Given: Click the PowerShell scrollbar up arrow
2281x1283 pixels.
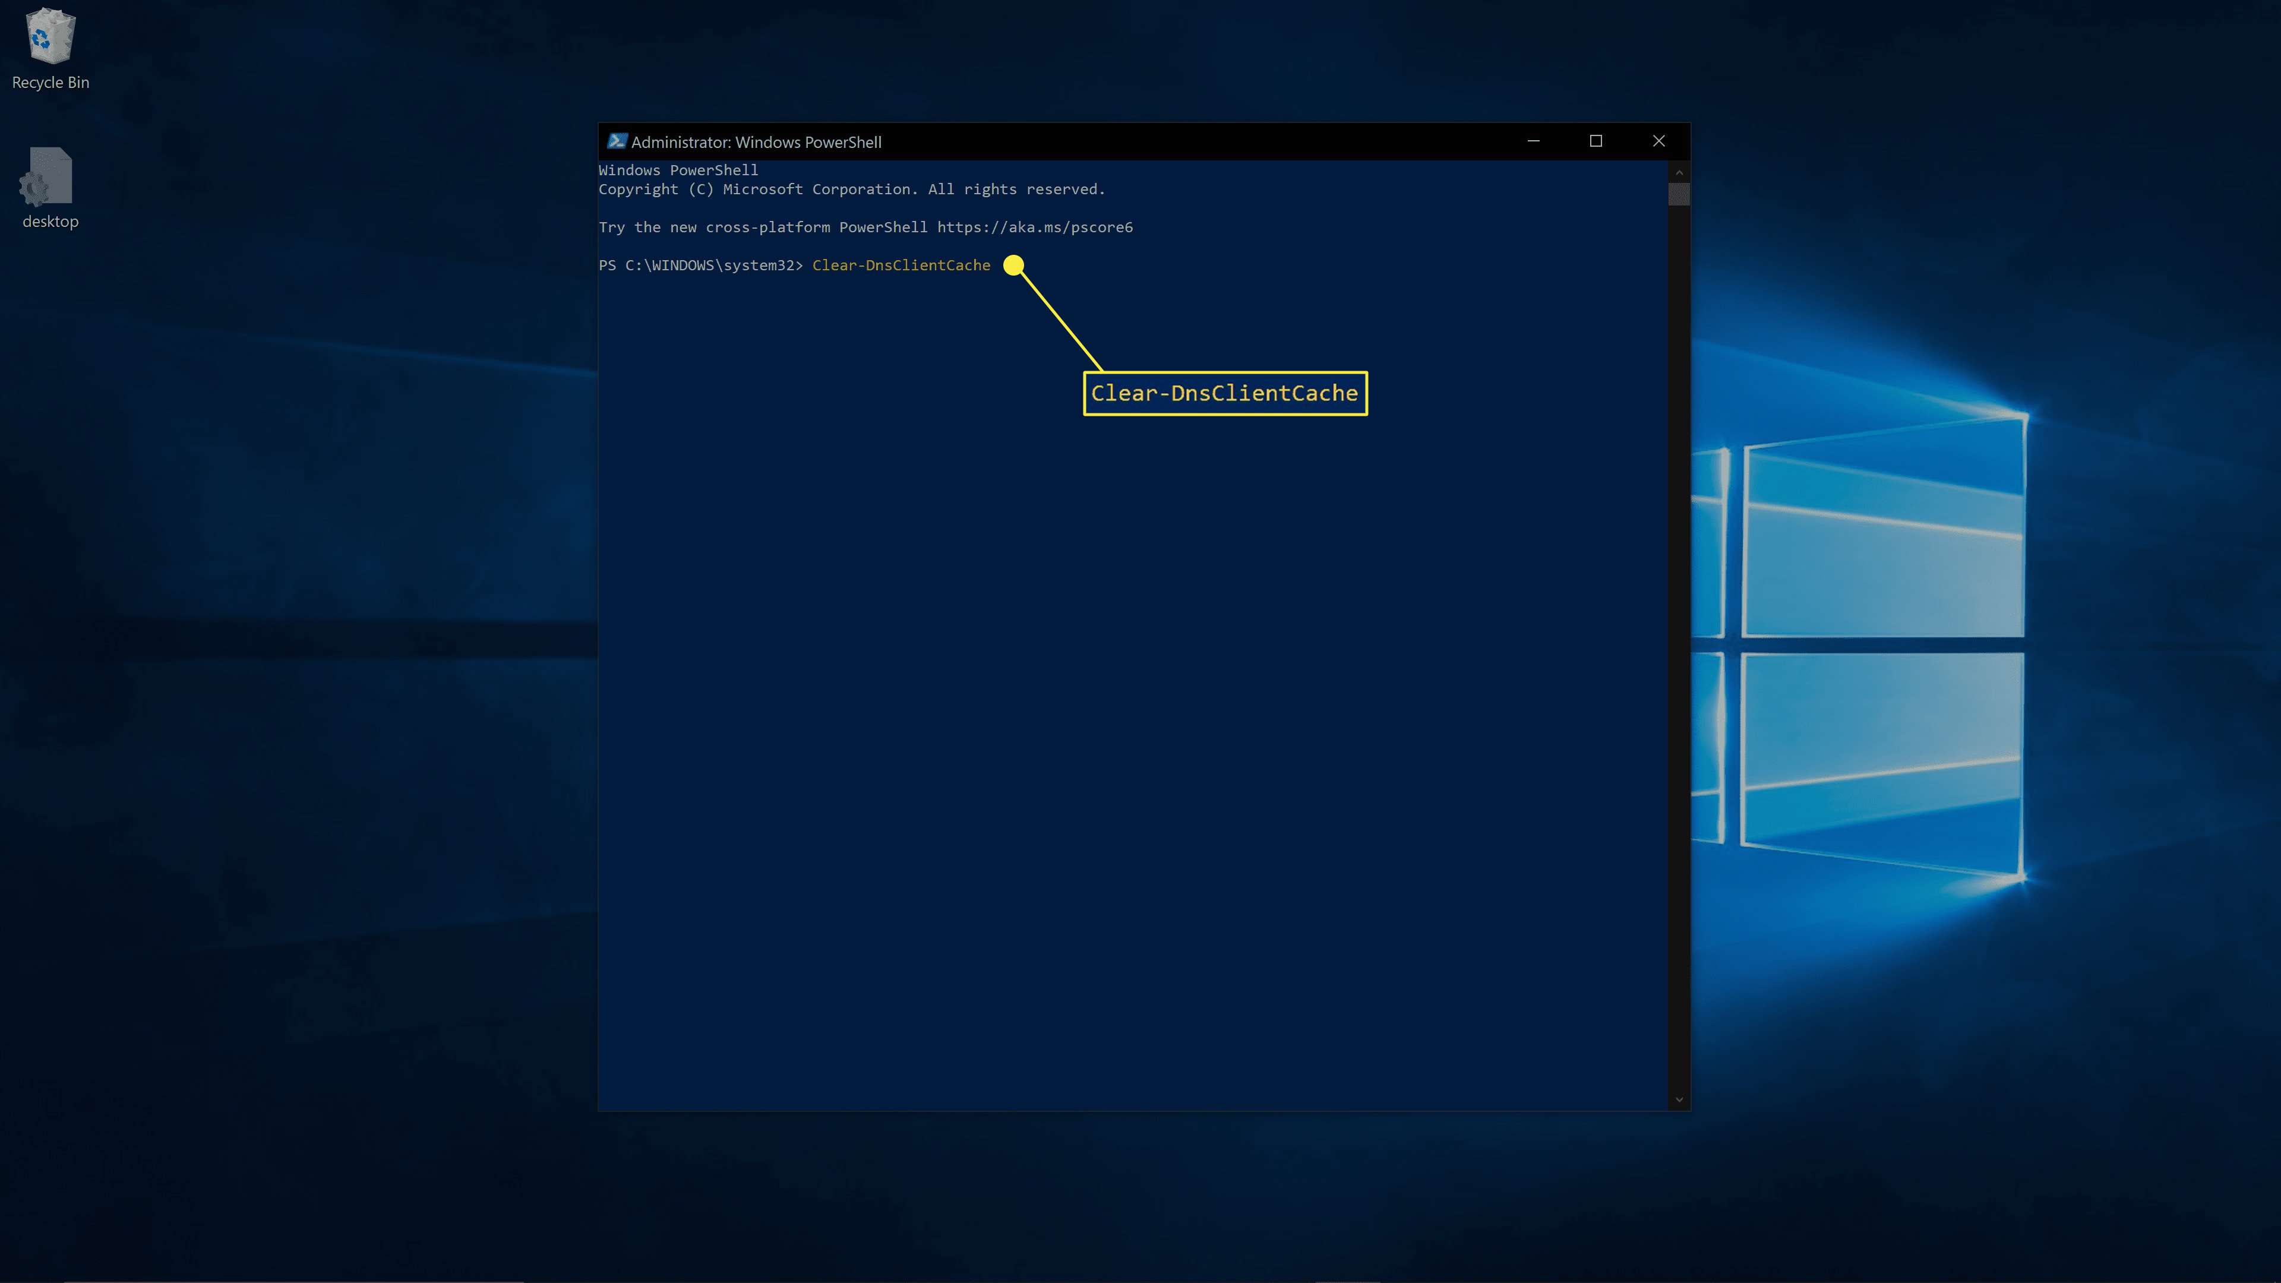Looking at the screenshot, I should click(1678, 169).
